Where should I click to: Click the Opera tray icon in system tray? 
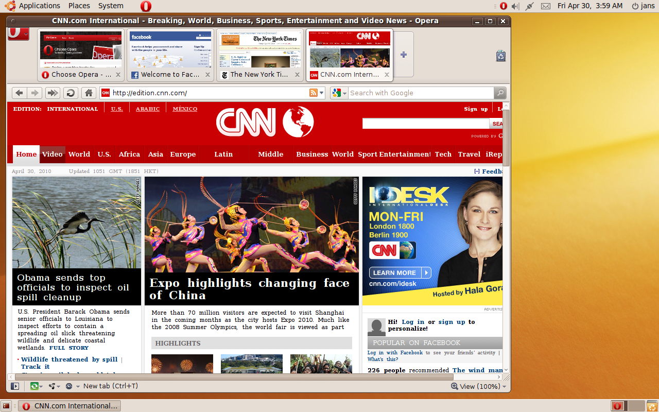[x=504, y=6]
